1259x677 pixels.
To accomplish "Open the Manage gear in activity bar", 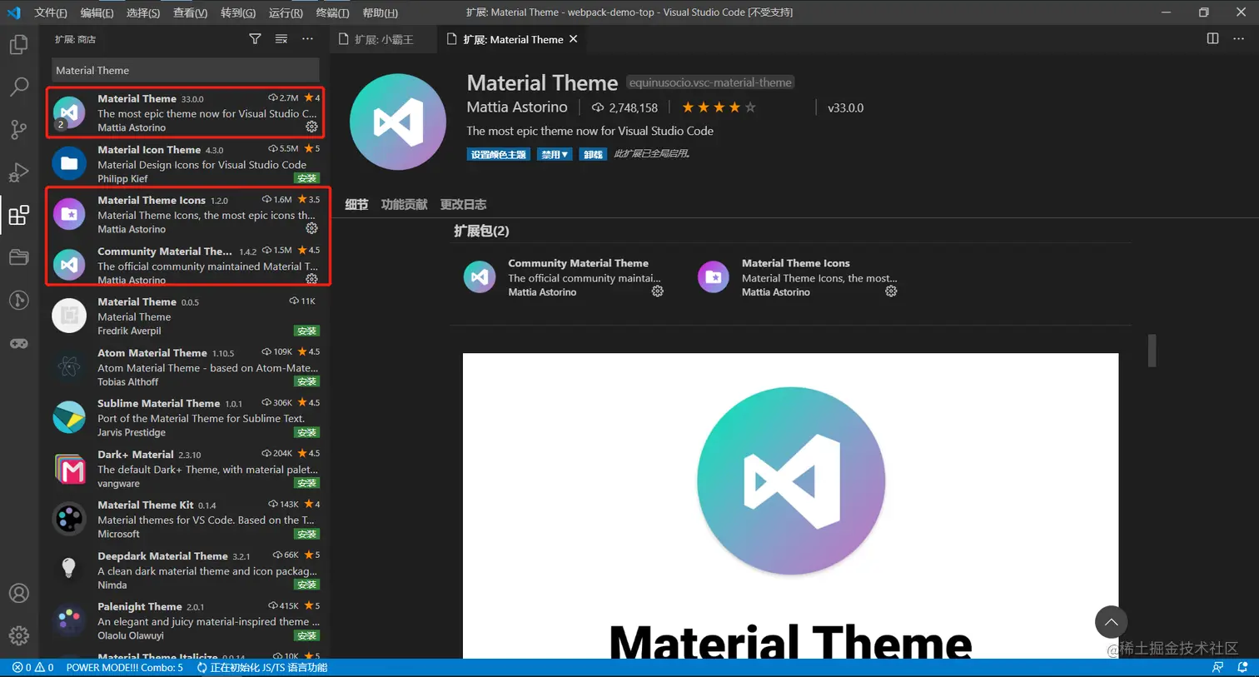I will 18,635.
